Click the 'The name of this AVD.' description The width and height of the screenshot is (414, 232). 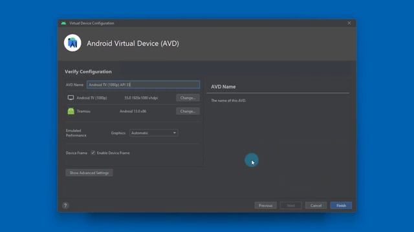pyautogui.click(x=228, y=101)
